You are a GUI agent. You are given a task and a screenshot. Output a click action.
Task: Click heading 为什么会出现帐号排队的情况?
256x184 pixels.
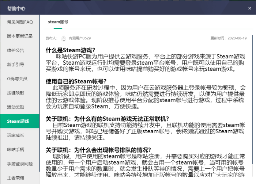click(113, 150)
